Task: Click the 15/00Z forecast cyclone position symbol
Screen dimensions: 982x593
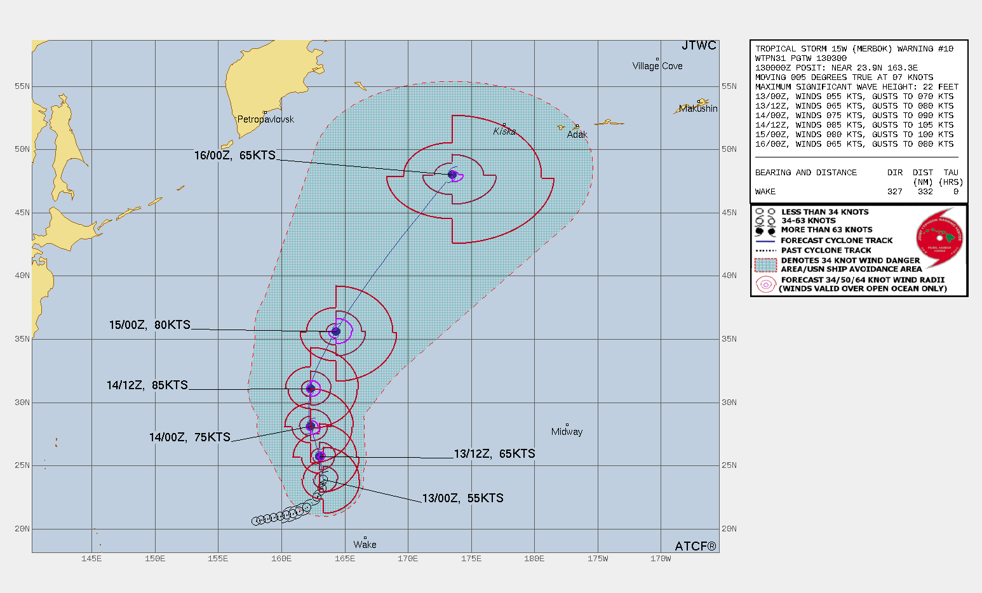Action: point(336,331)
